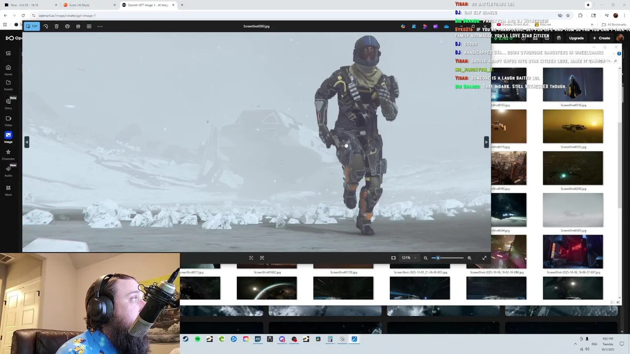The width and height of the screenshot is (630, 354).
Task: Start slideshow in Photos viewer
Action: click(x=89, y=26)
